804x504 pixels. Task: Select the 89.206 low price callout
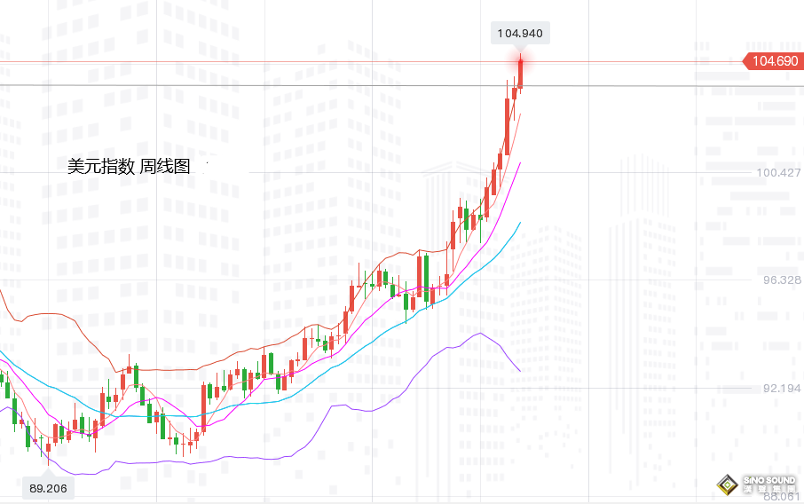tap(47, 487)
